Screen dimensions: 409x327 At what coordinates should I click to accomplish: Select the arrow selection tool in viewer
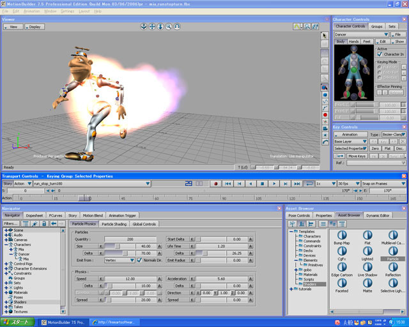tap(325, 36)
